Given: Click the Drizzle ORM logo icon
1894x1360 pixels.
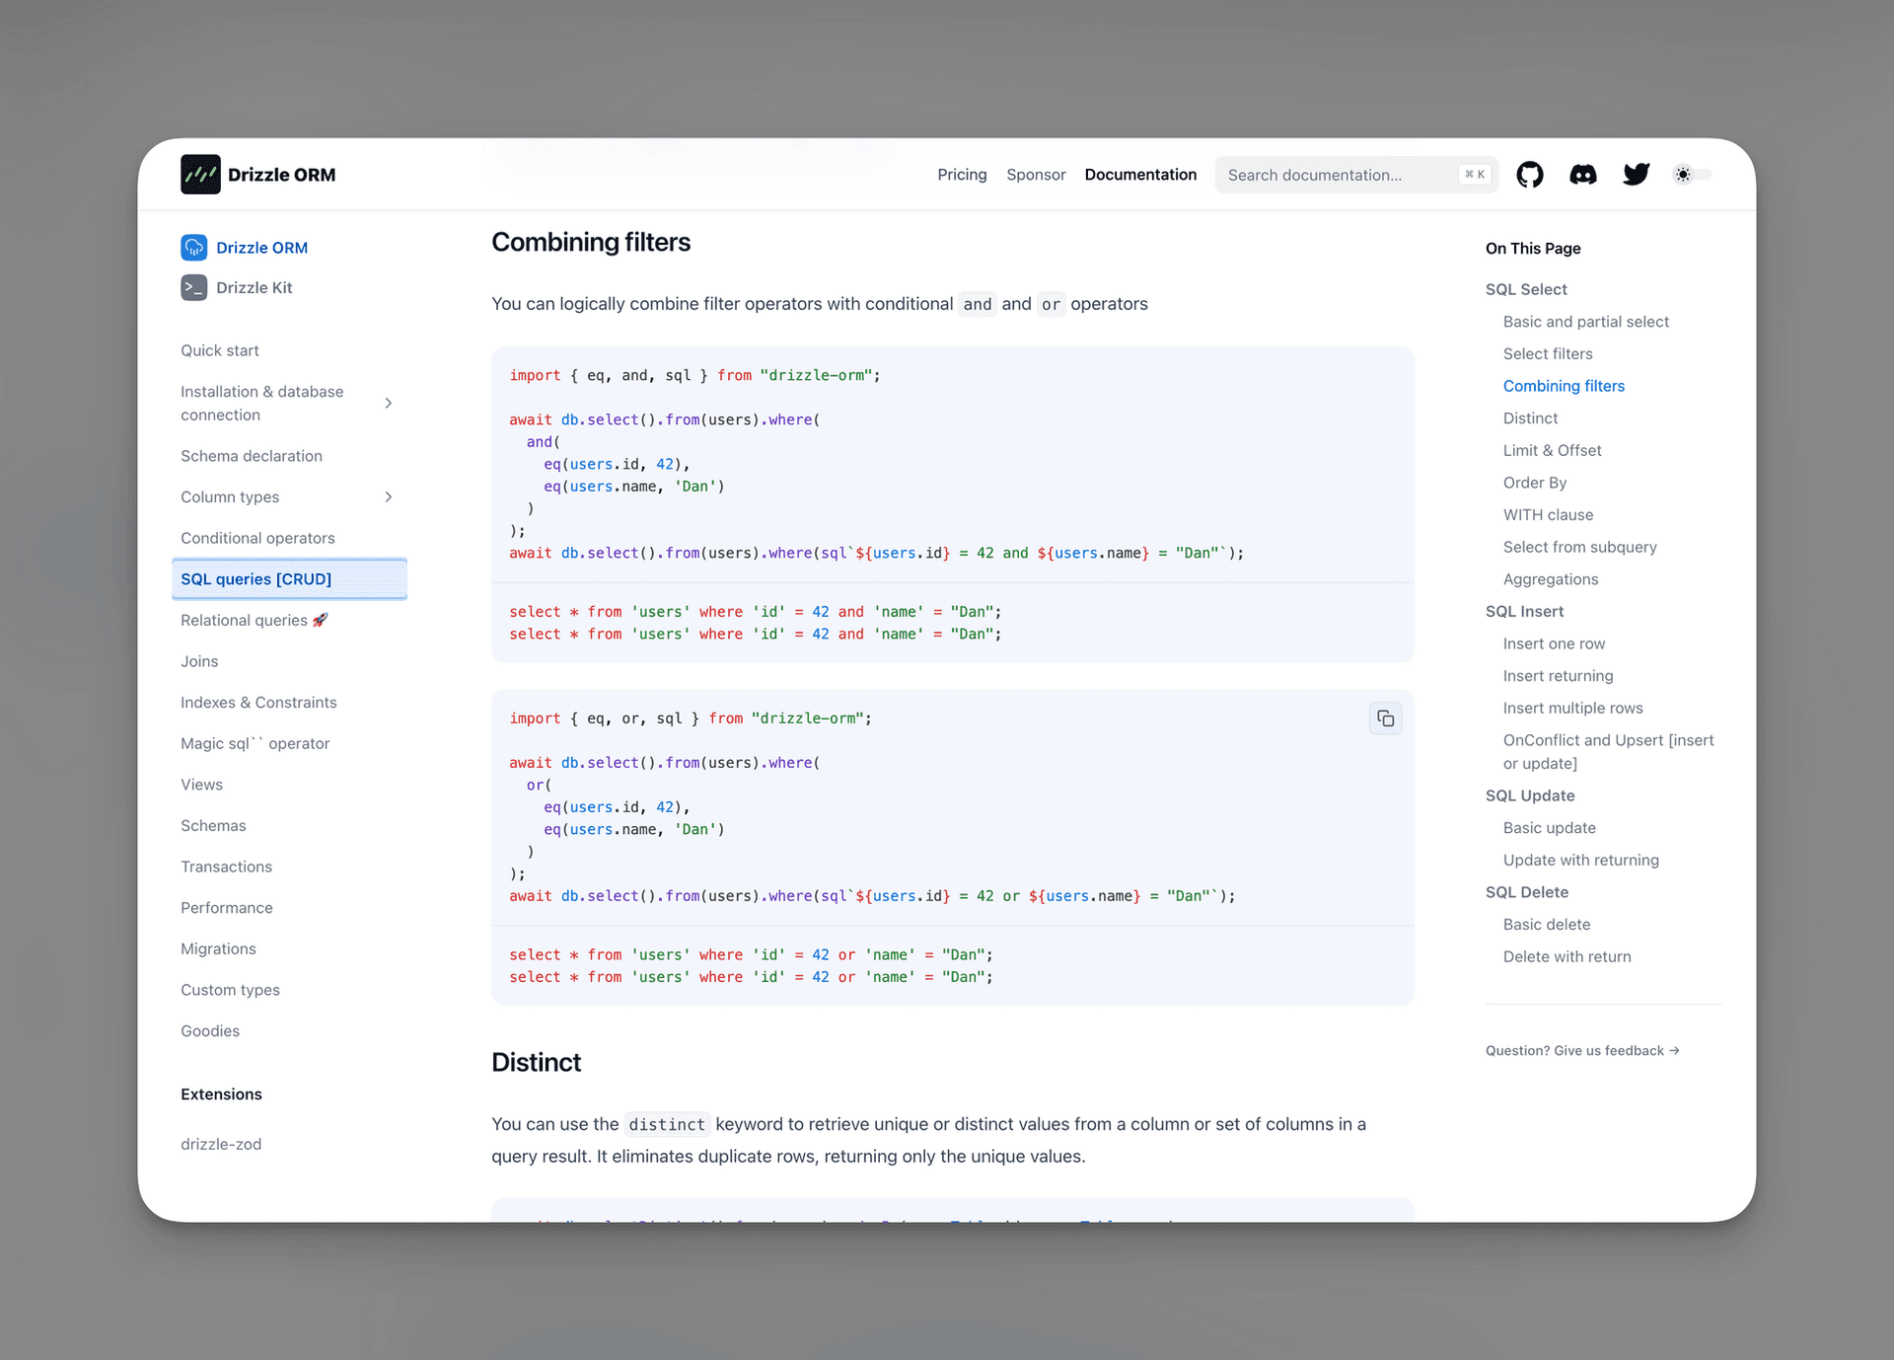Looking at the screenshot, I should (200, 174).
